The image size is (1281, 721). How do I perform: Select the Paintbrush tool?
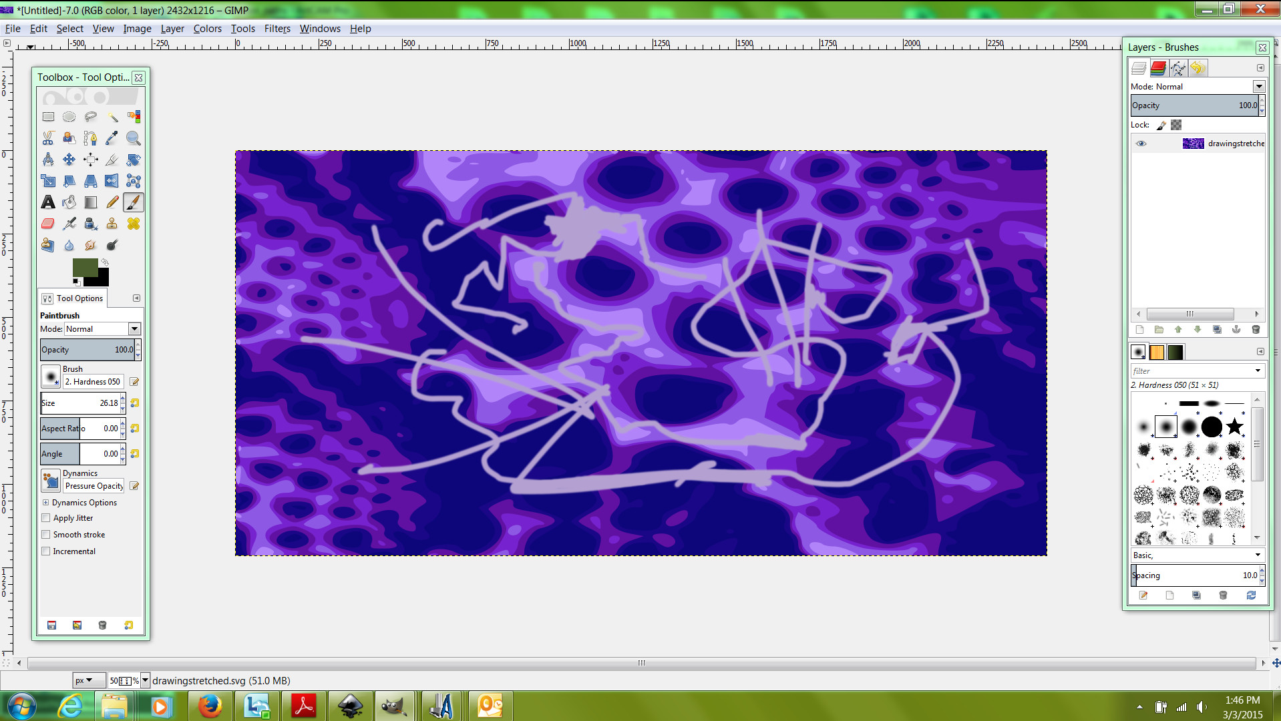(134, 202)
